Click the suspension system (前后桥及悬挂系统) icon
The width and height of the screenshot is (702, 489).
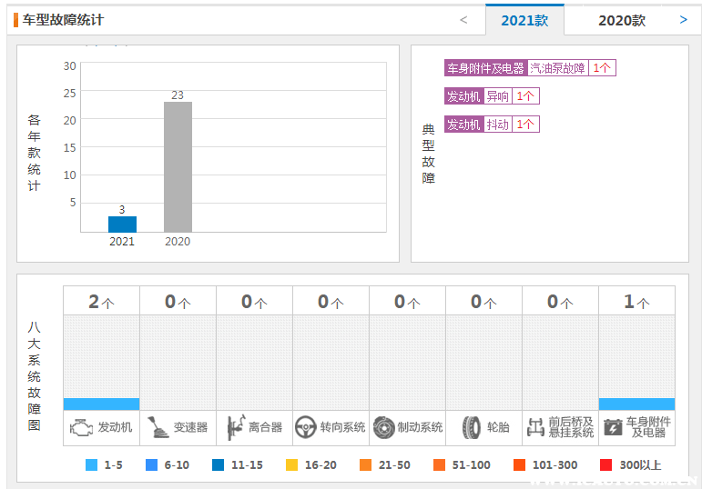[534, 427]
